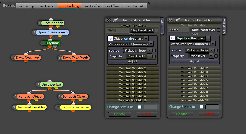Open Picked in loop dropdown in TakeProfitLevel panel
Screen dimensions: 246x134
[211, 50]
